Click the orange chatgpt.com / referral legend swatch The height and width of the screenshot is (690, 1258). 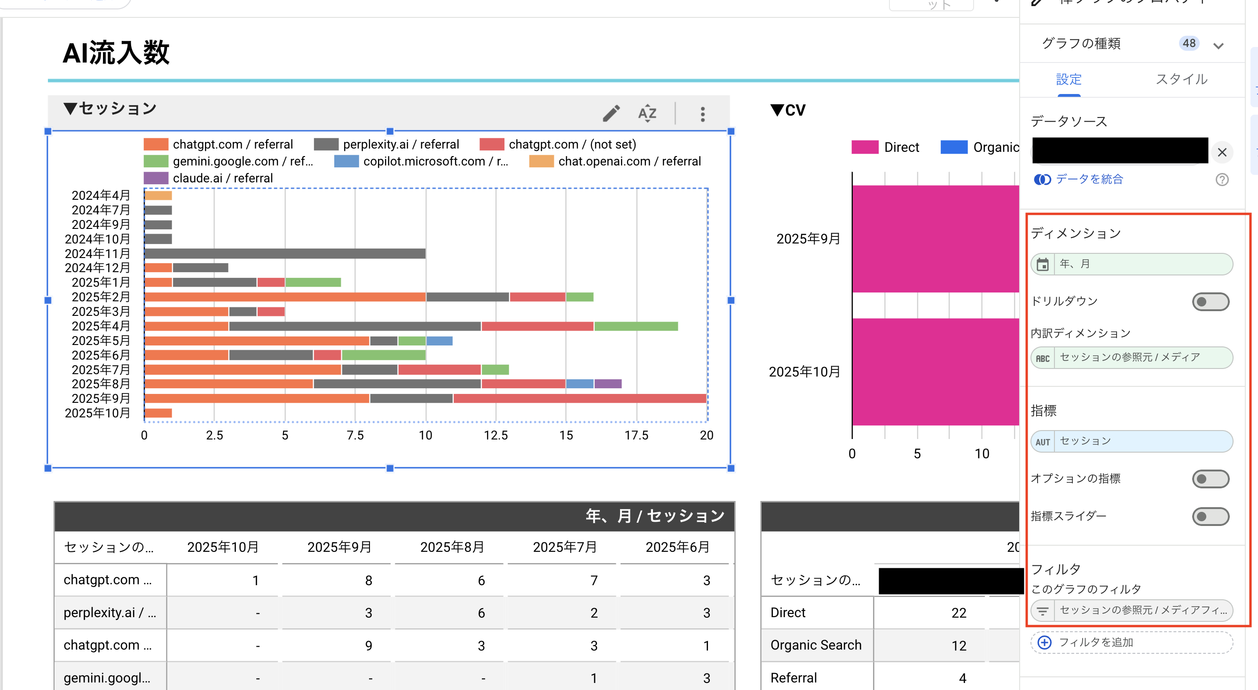tap(156, 145)
